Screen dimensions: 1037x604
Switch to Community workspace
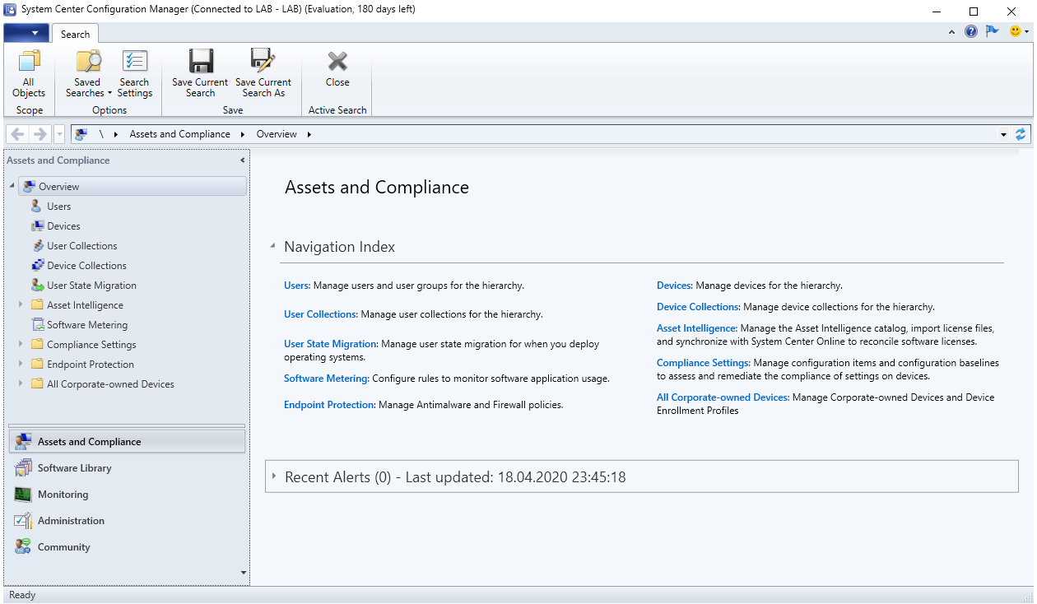(x=128, y=547)
